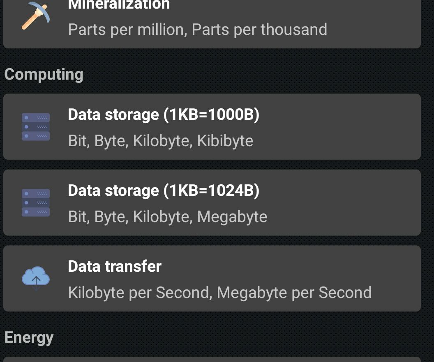The height and width of the screenshot is (362, 434).
Task: Tap the "Bit, Byte, Kilobyte, Kibibyte" subtitle
Action: [160, 141]
